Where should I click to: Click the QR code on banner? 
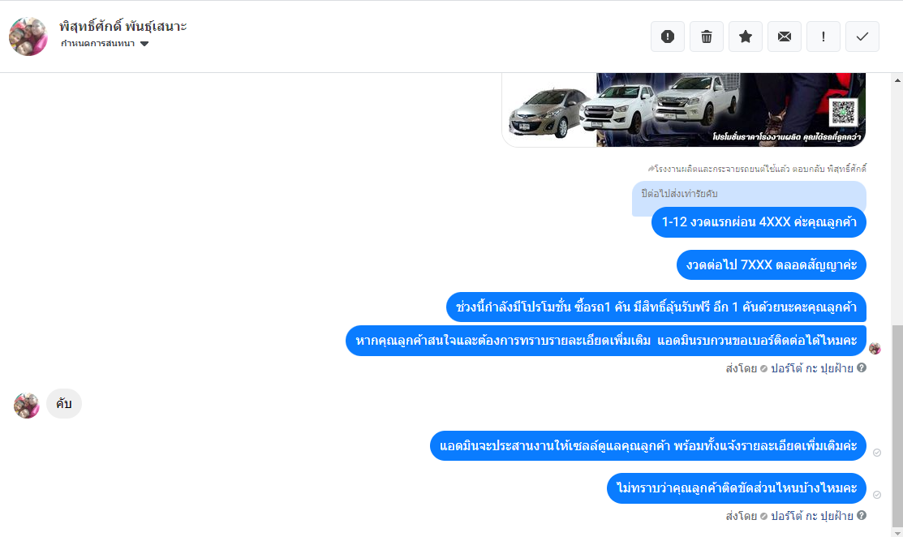coord(843,112)
